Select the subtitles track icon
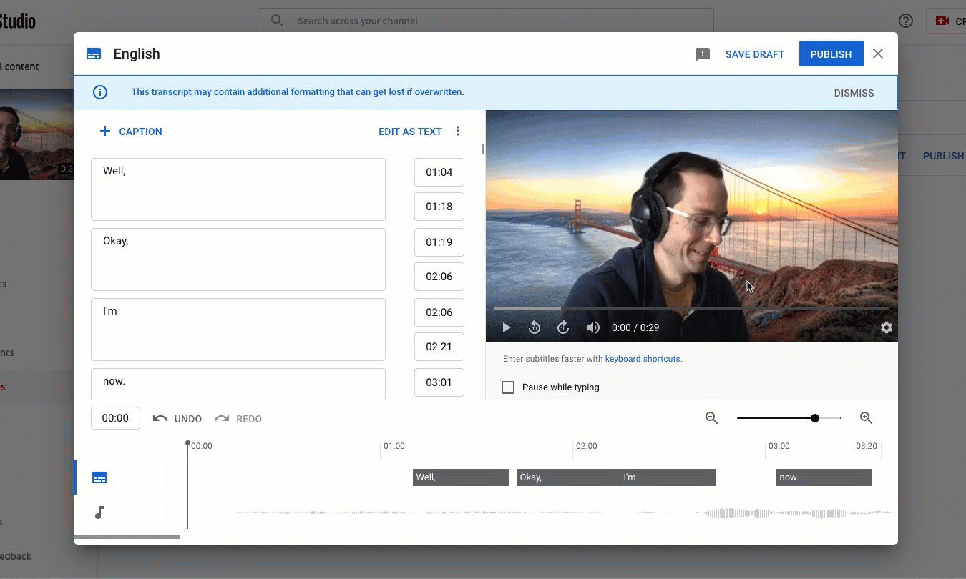The image size is (966, 579). pyautogui.click(x=99, y=477)
